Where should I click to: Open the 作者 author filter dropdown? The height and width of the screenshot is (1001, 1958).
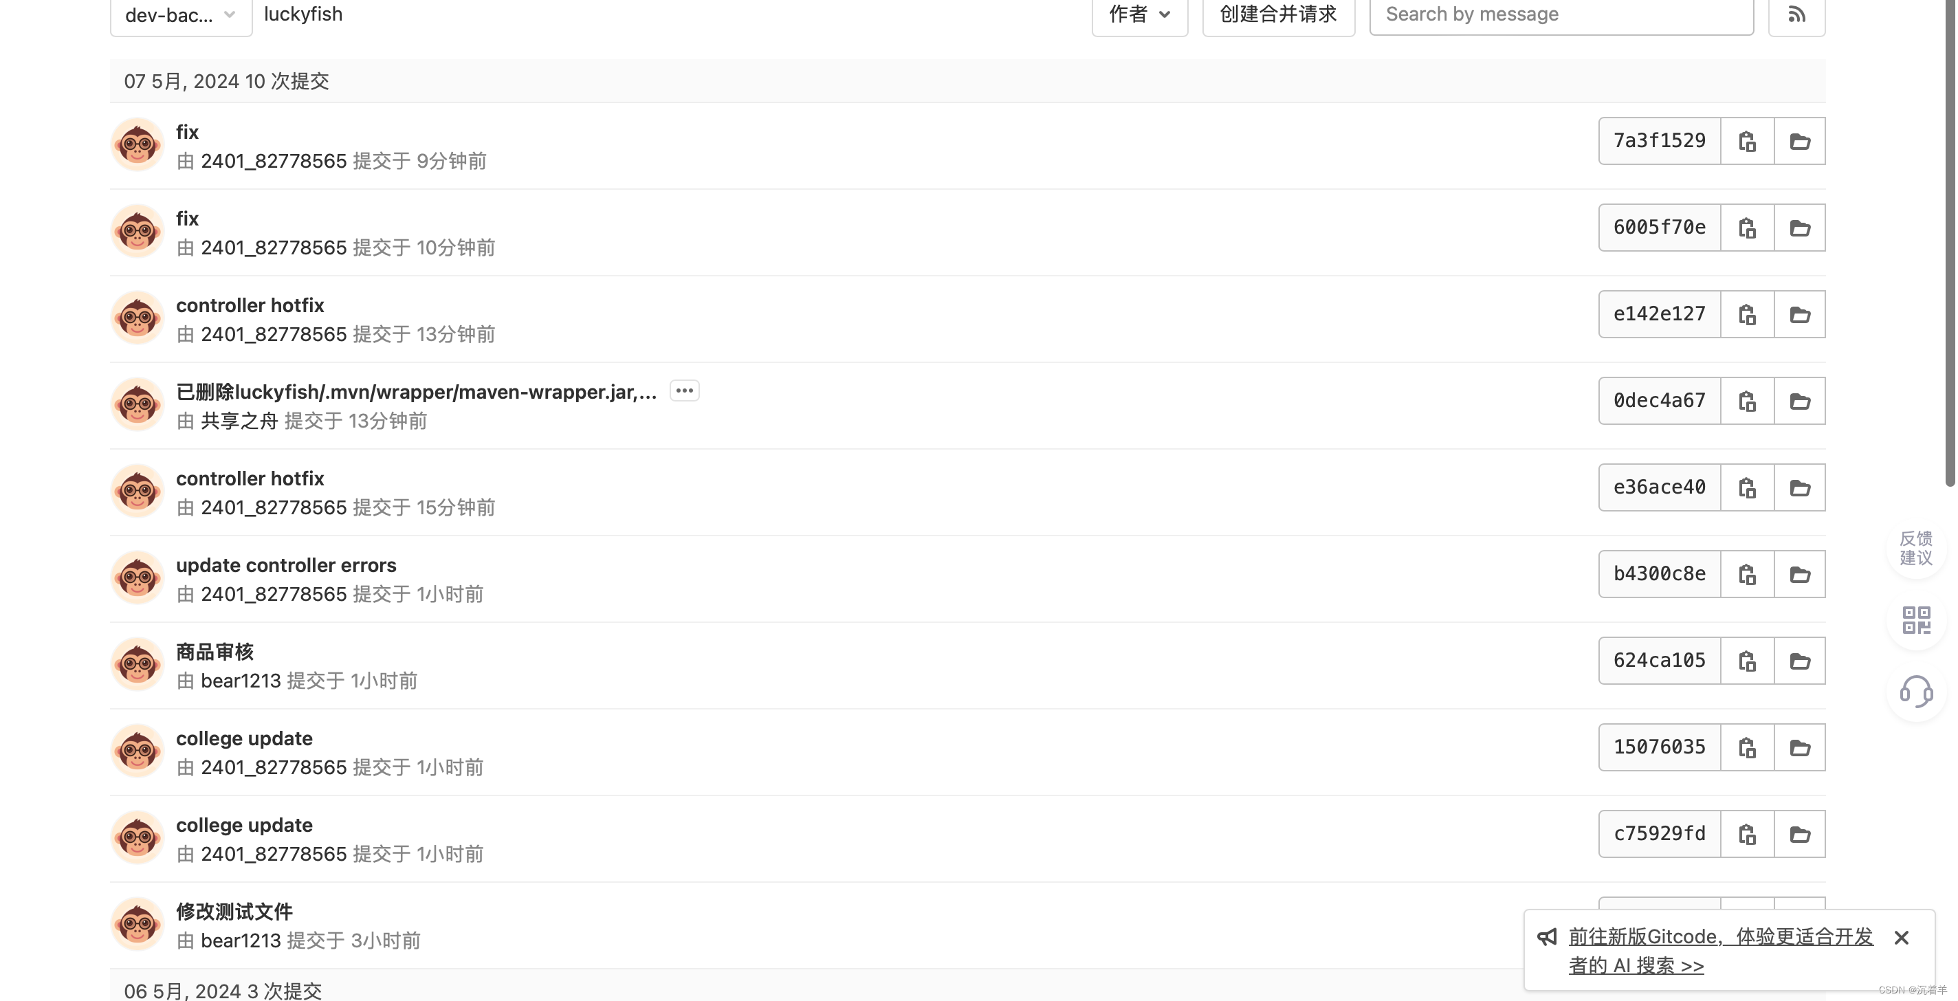1138,14
